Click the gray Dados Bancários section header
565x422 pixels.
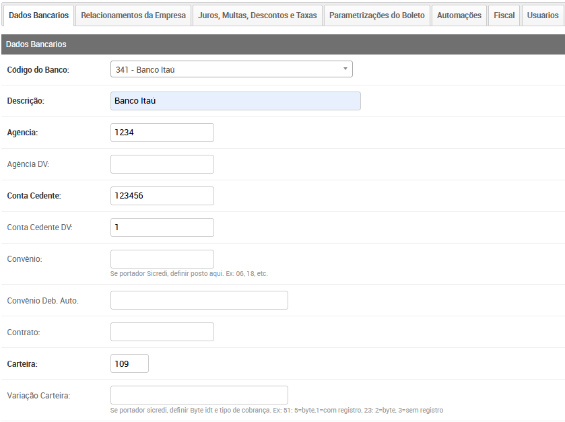click(x=283, y=44)
